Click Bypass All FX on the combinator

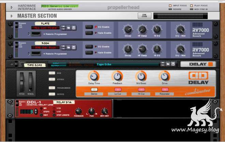(x=52, y=79)
